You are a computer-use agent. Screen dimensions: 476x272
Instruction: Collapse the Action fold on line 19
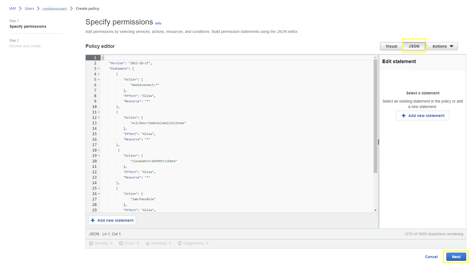[x=99, y=156]
